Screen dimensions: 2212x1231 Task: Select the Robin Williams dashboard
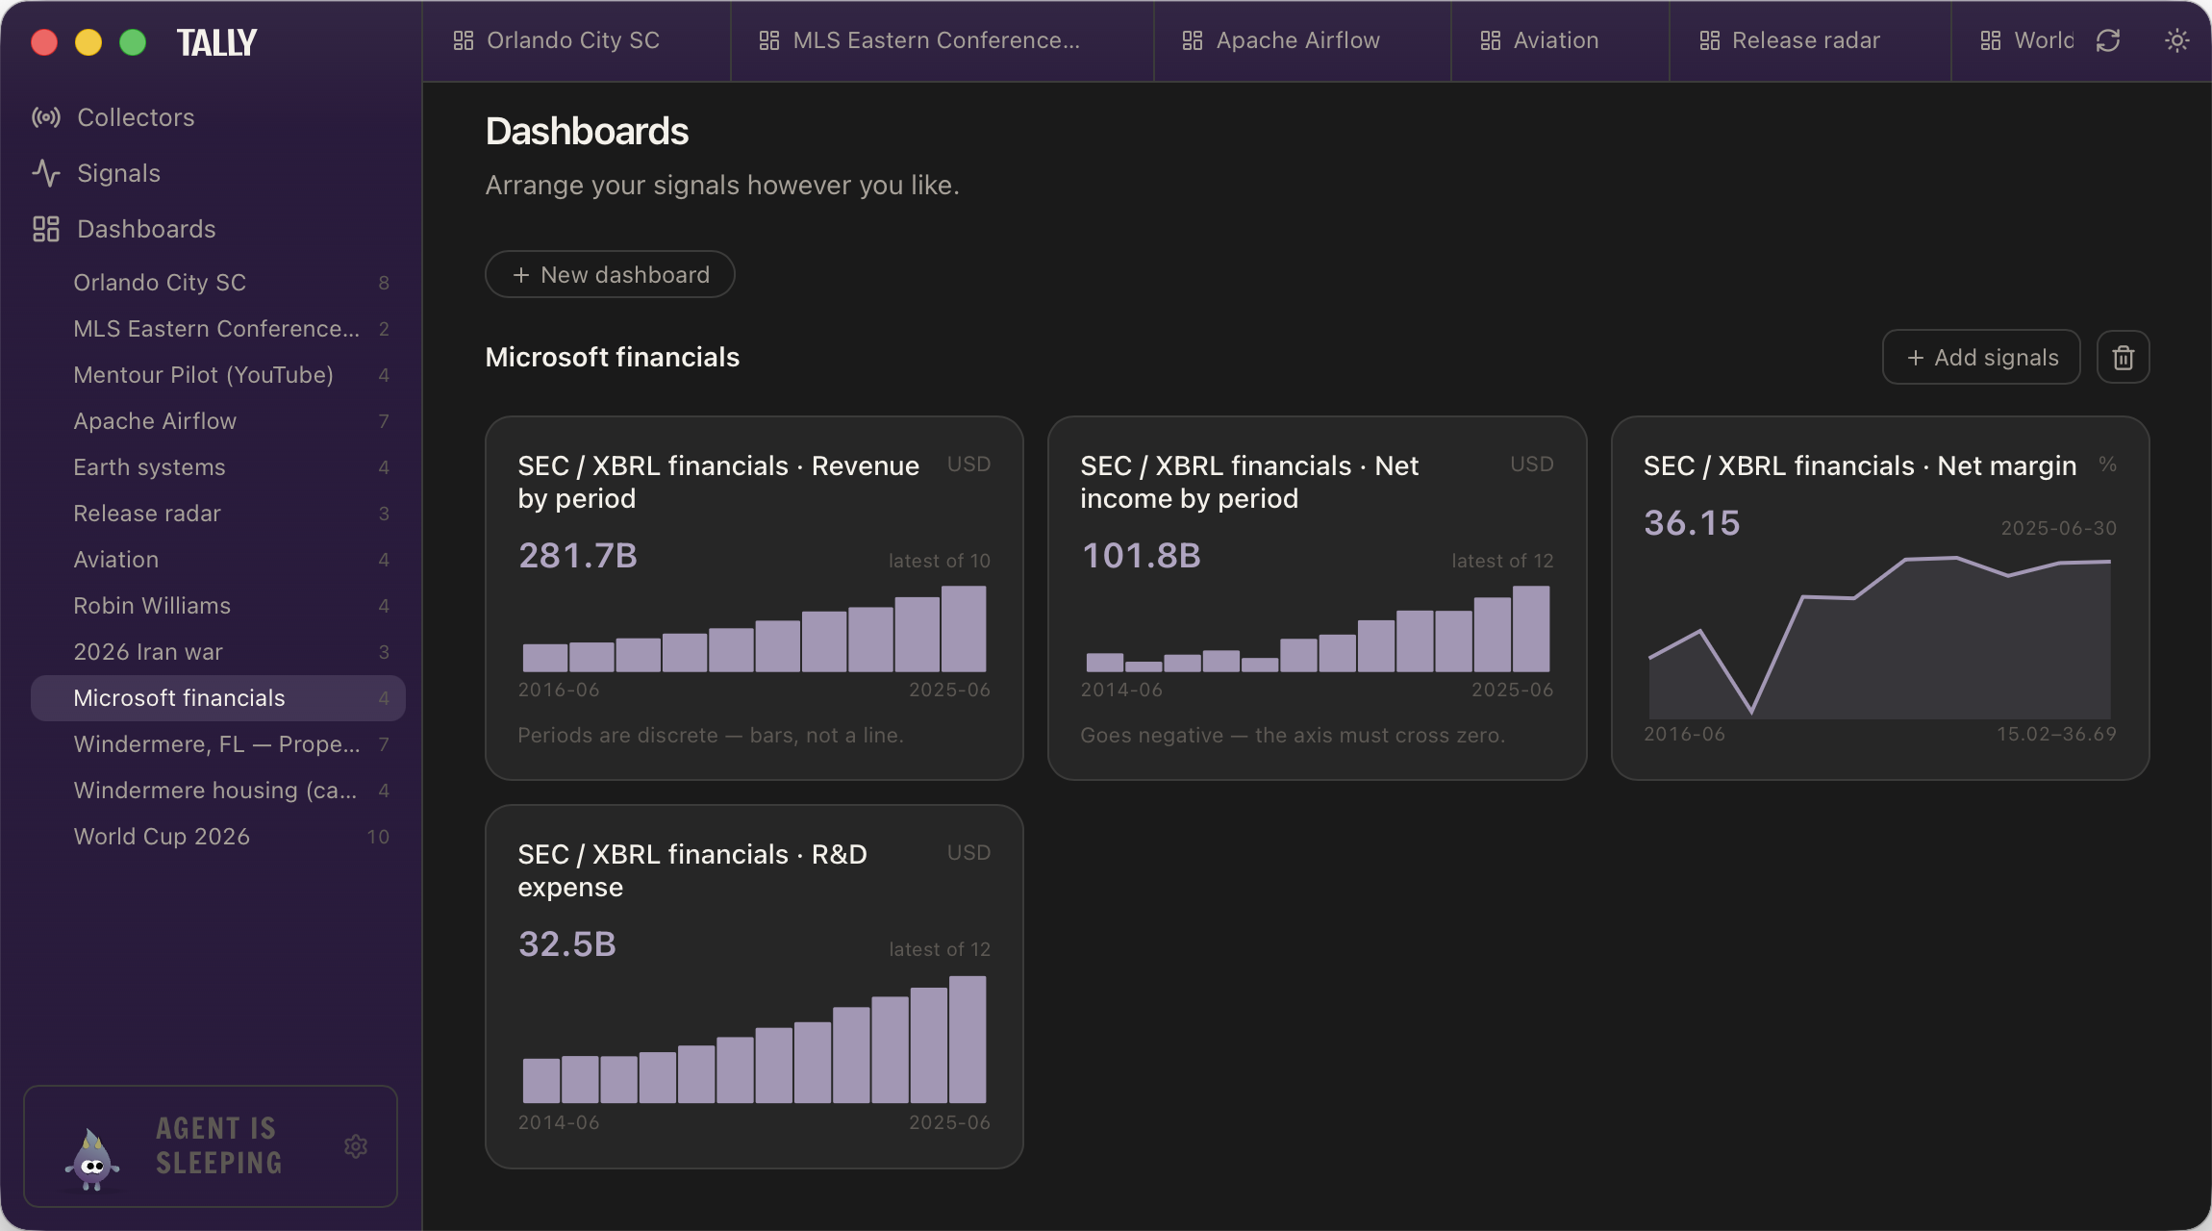217,606
